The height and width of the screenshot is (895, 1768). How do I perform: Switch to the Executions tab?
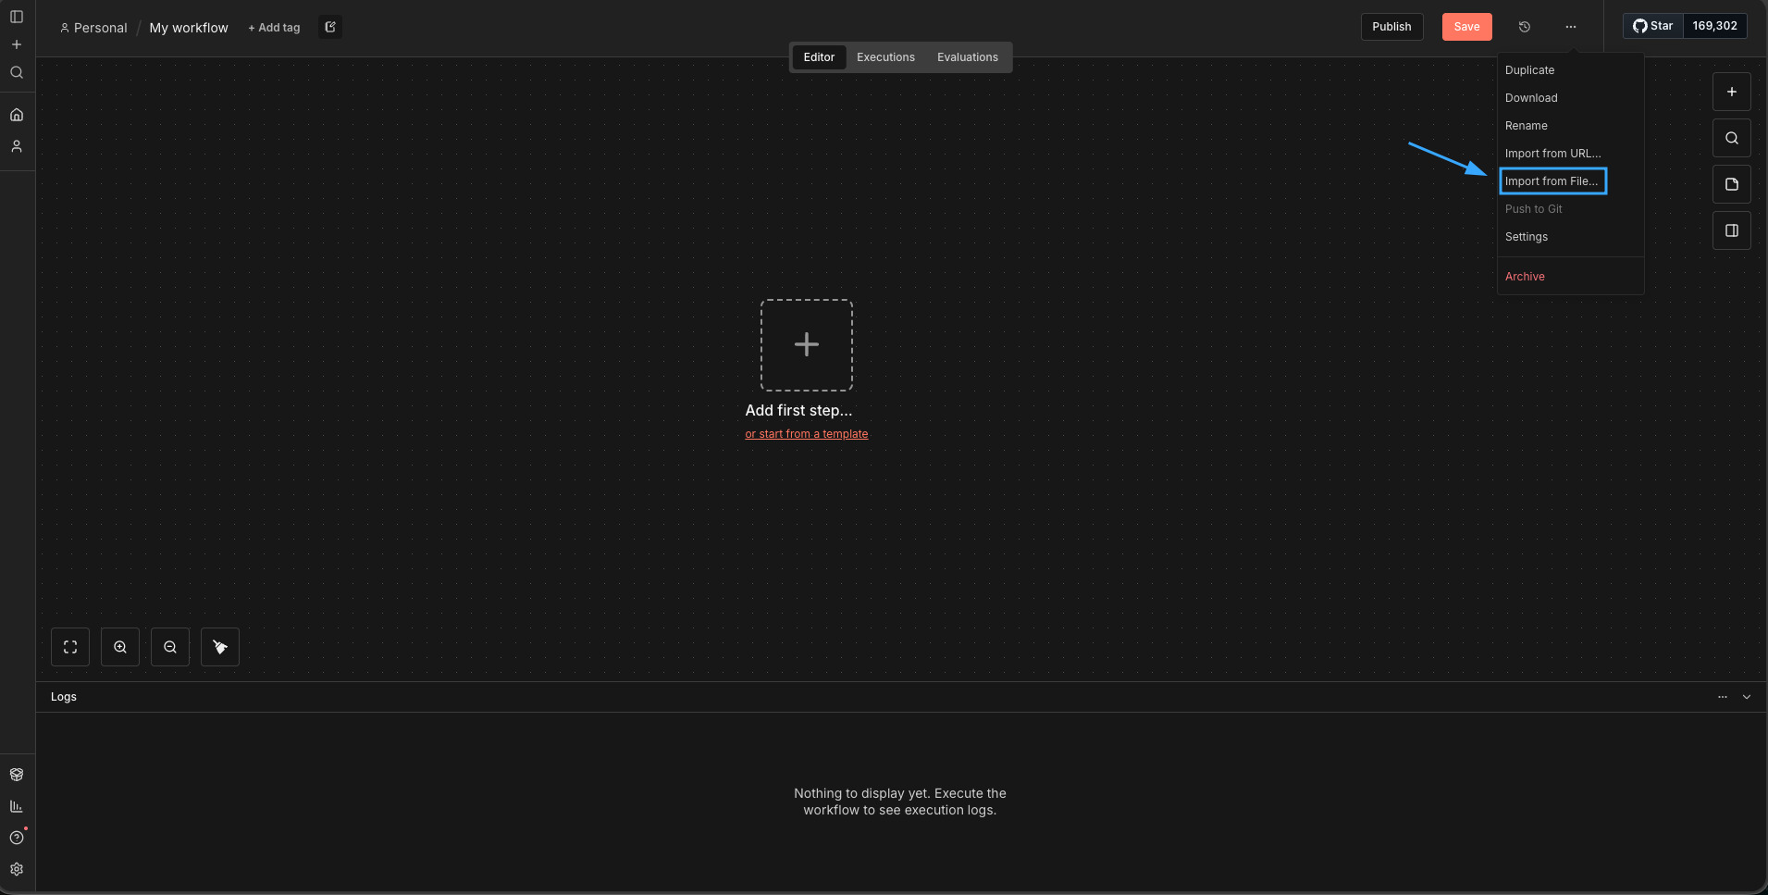pyautogui.click(x=885, y=57)
